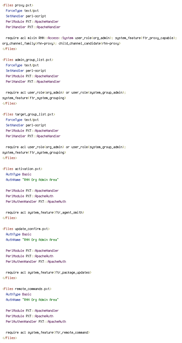Select 'AuthType Basic' under update_confirm.pxt
The width and height of the screenshot is (182, 343).
coord(19,234)
